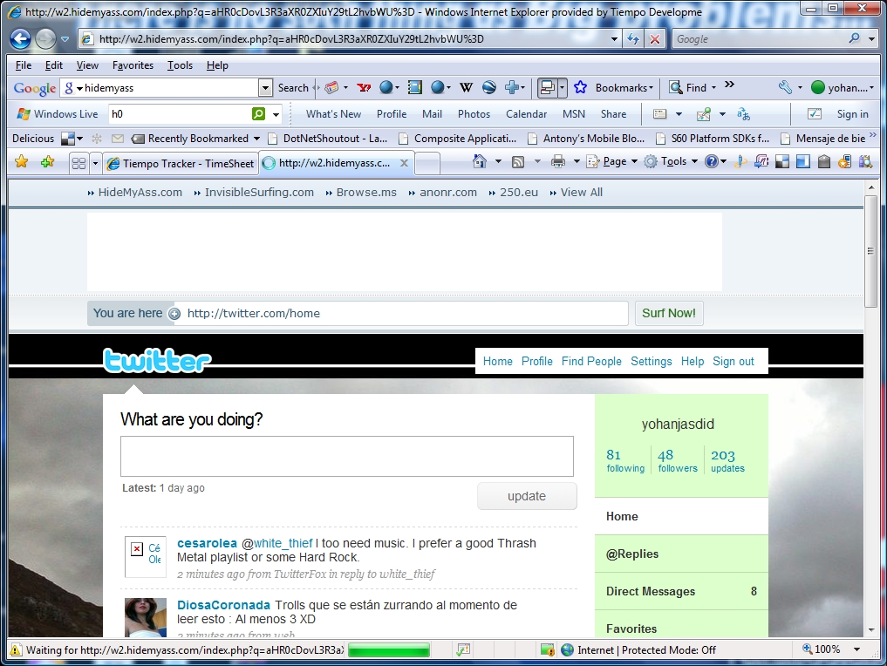Click the Home house icon in the command bar
Screen dimensions: 887x666
click(x=480, y=161)
